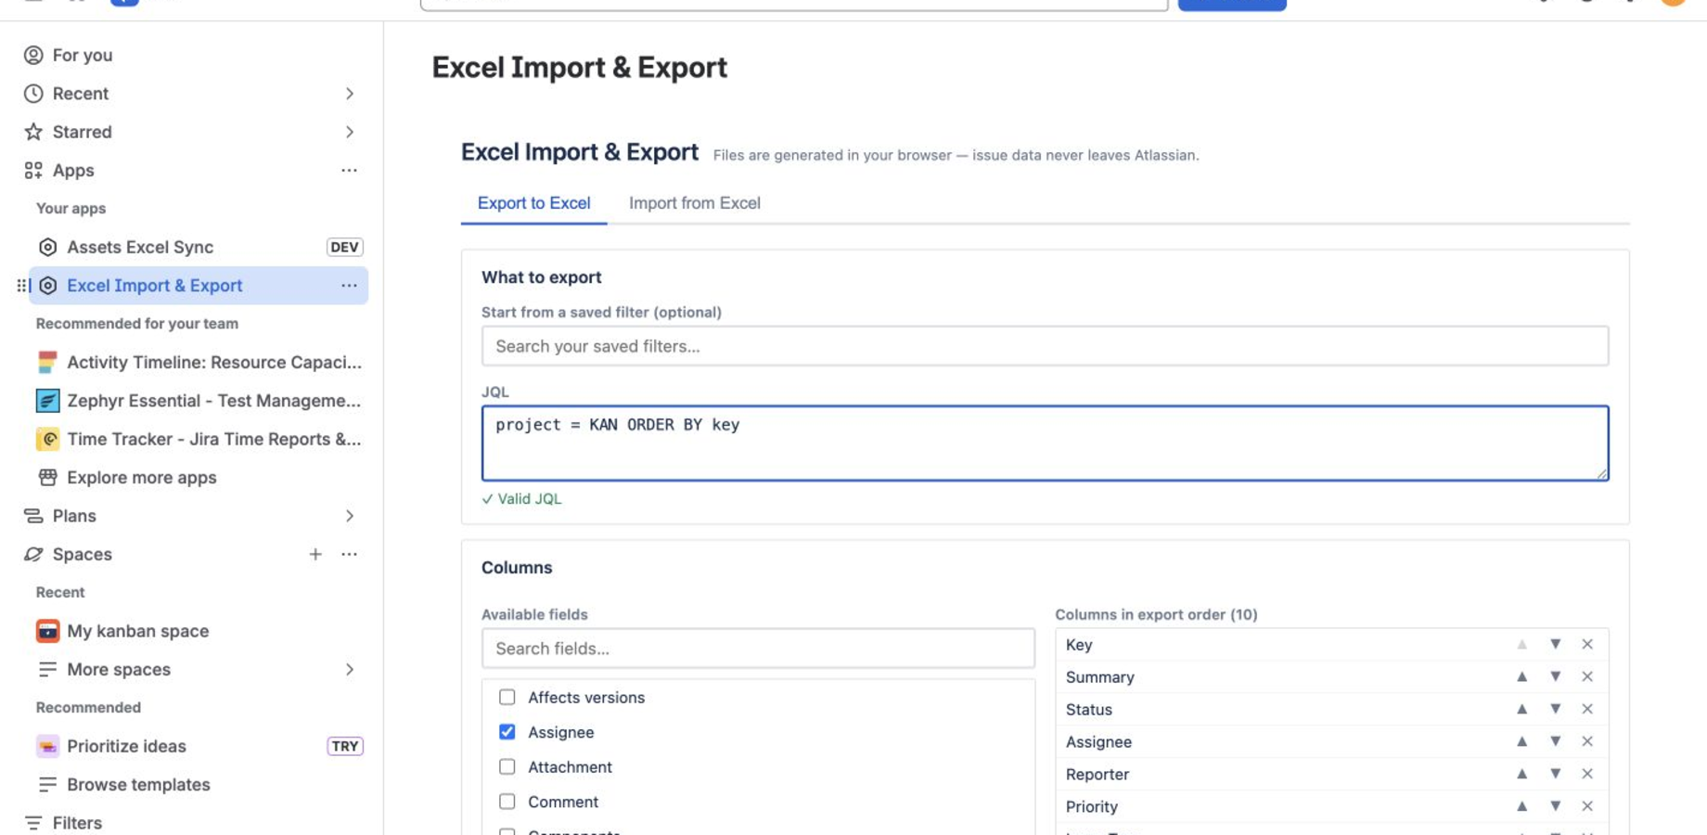The image size is (1707, 835).
Task: Move Assignee column down
Action: point(1555,741)
